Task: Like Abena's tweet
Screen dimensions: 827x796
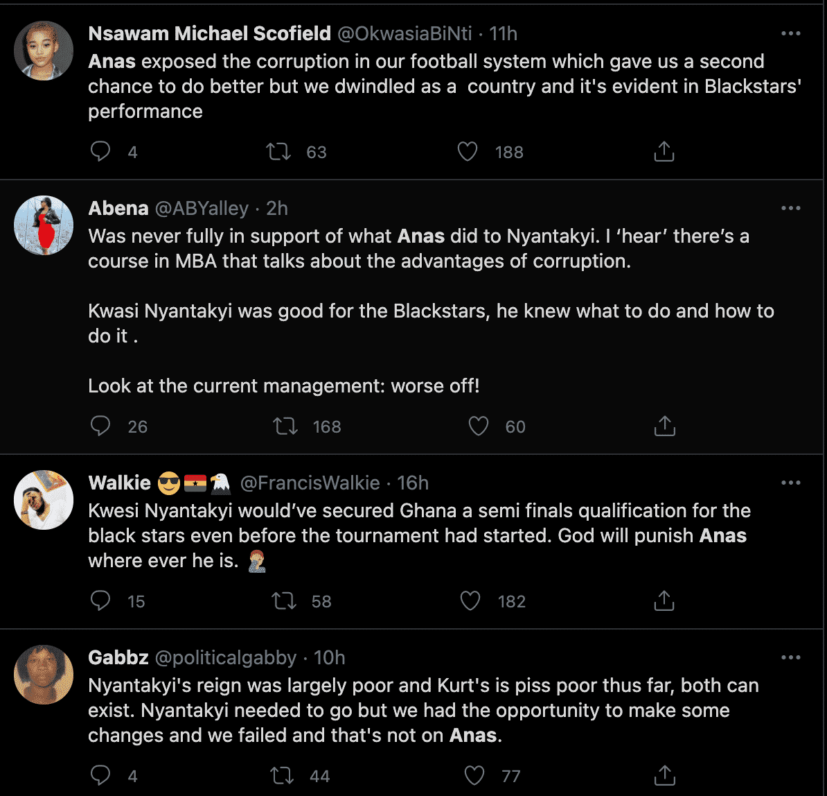Action: (479, 426)
